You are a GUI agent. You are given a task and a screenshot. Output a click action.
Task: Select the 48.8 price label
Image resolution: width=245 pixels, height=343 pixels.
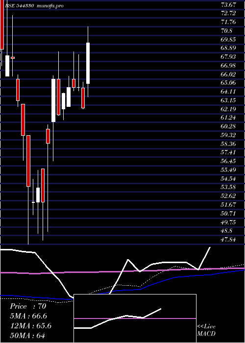pyautogui.click(x=226, y=231)
